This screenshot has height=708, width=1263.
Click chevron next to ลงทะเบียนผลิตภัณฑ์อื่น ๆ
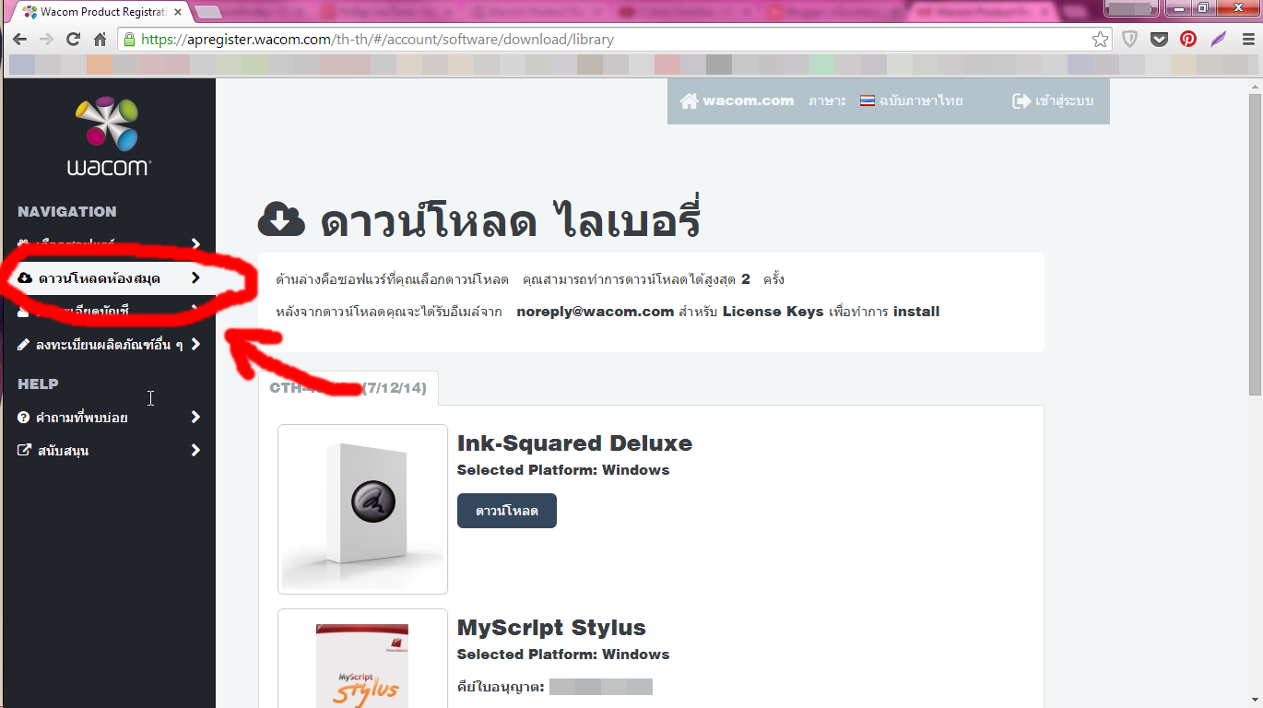click(195, 345)
